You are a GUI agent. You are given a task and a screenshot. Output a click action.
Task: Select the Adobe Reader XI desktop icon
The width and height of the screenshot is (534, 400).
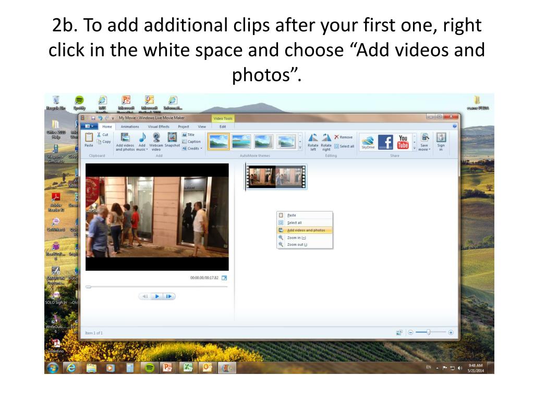(56, 202)
